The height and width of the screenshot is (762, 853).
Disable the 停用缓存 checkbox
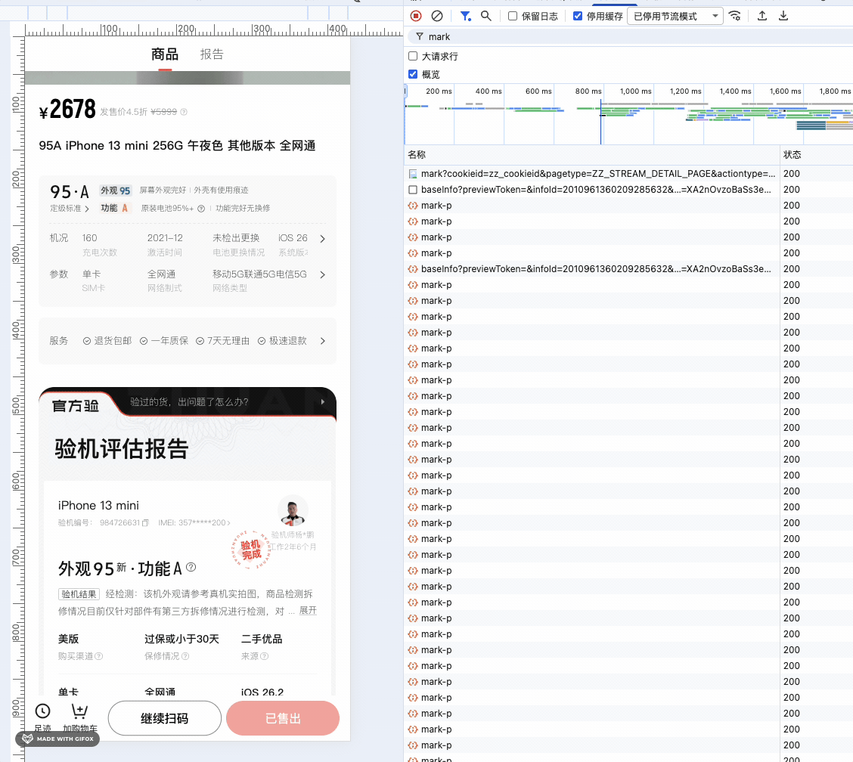tap(578, 15)
